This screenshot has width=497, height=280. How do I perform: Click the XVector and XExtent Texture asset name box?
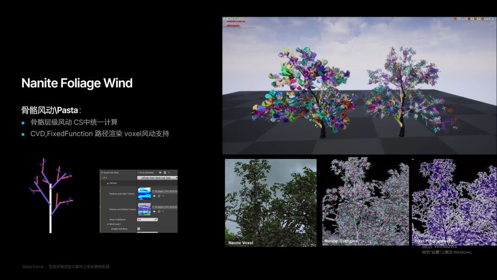coord(165,207)
